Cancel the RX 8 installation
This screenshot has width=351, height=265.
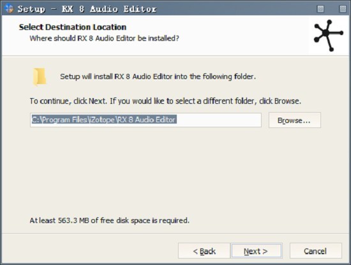pos(316,251)
